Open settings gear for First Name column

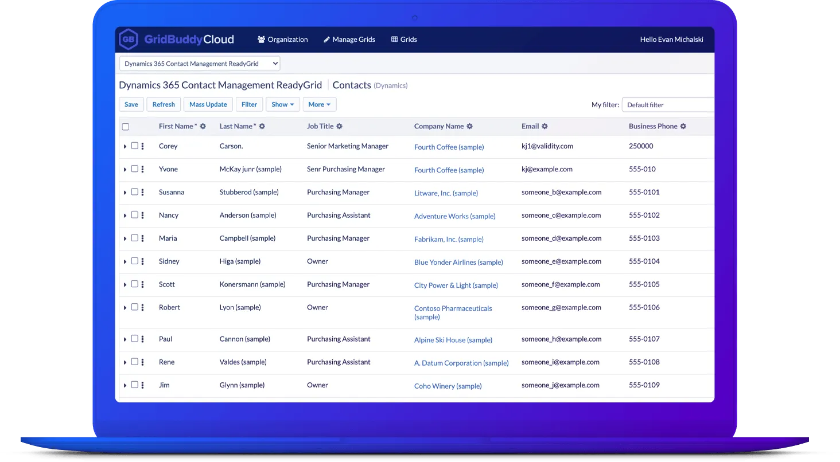203,126
